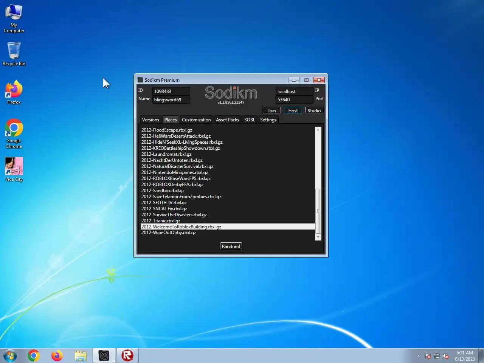The height and width of the screenshot is (363, 484).
Task: Select 2012-ROBLOXBaseWarsFPS.rbxl.gz
Action: pyautogui.click(x=228, y=178)
